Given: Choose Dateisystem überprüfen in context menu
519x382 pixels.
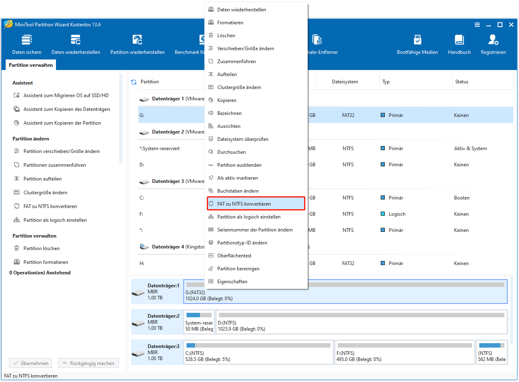Looking at the screenshot, I should coord(256,139).
